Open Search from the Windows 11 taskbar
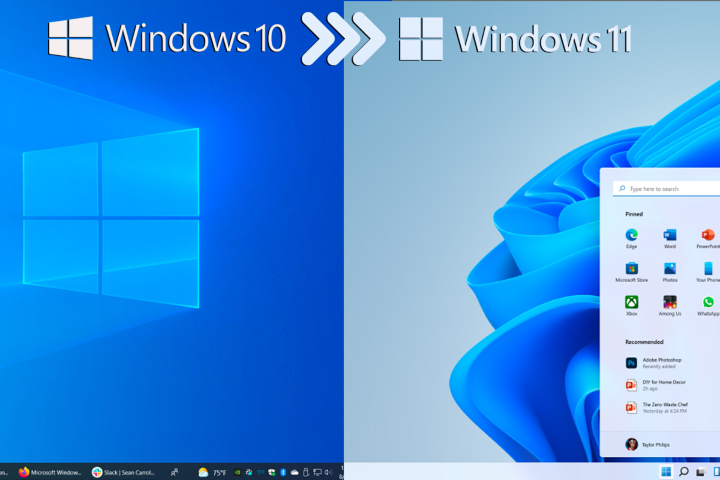Screen dimensions: 720x480 [683, 472]
